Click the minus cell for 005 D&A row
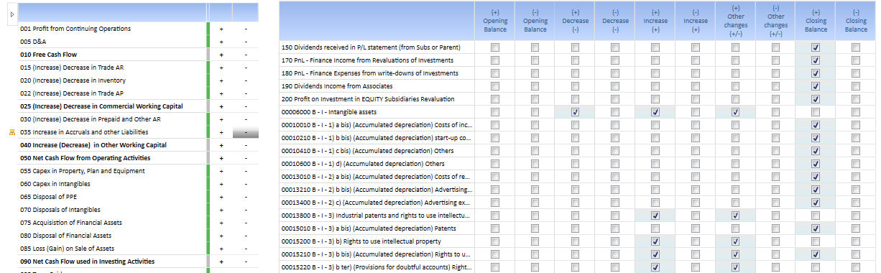881x273 pixels. click(246, 42)
